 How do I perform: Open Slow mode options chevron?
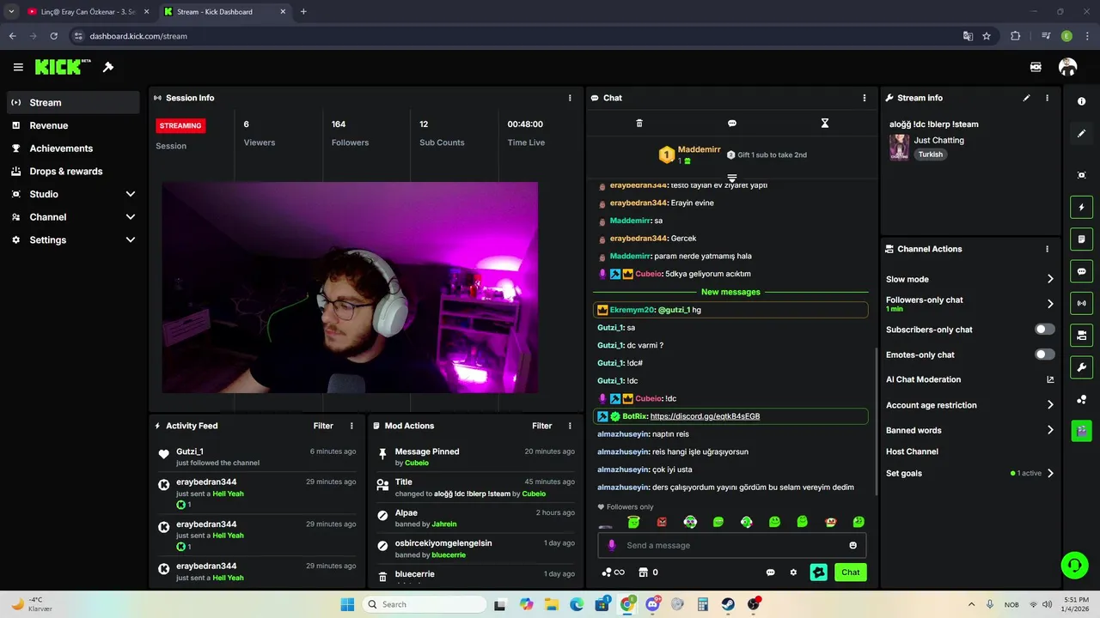click(1050, 279)
